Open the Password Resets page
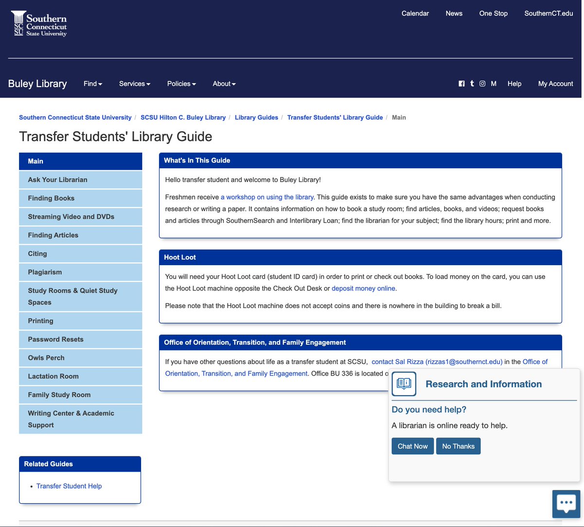 [80, 339]
